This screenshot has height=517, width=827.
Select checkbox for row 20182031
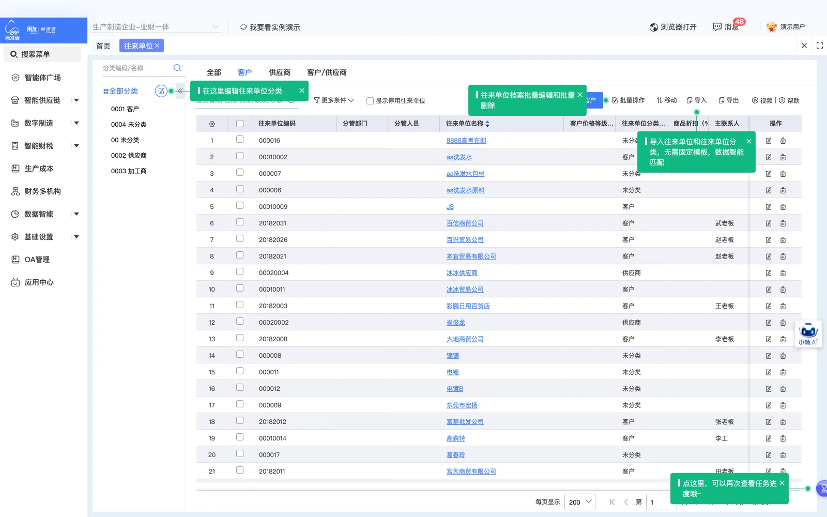240,222
